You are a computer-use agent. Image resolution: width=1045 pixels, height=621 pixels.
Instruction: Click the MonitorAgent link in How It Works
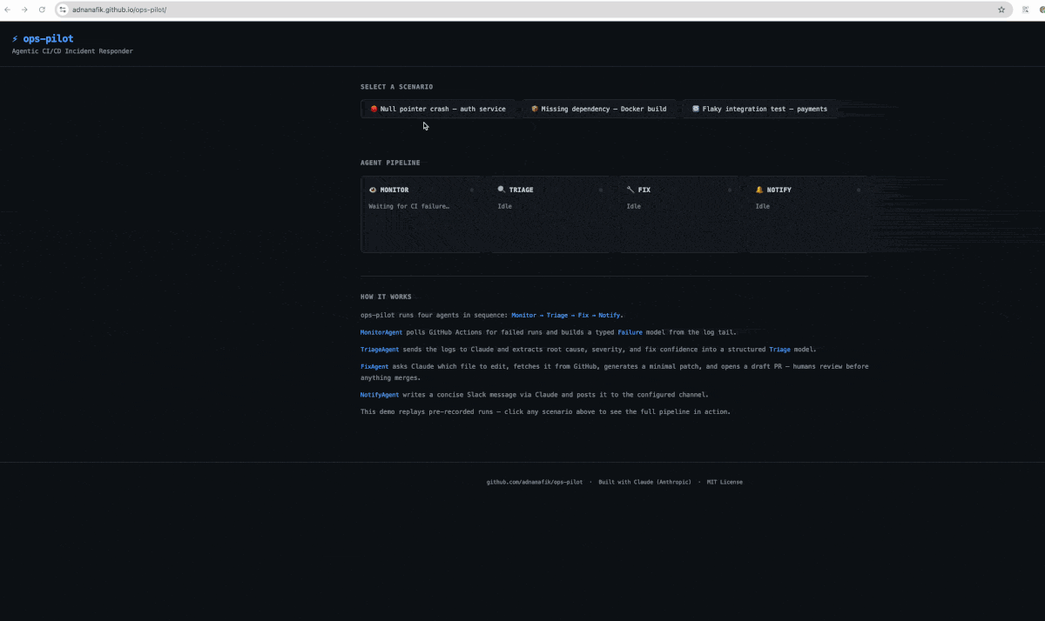coord(381,332)
